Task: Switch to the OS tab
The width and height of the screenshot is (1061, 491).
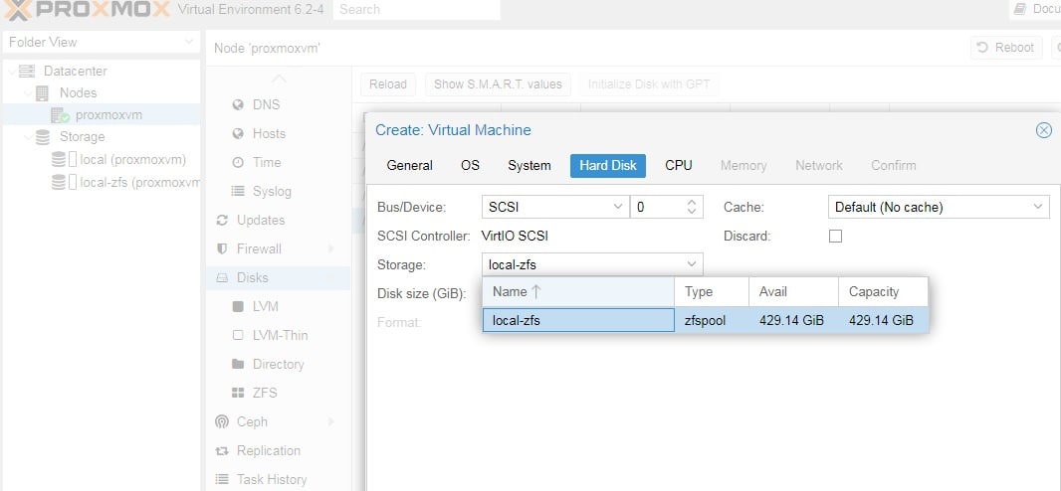Action: point(470,165)
